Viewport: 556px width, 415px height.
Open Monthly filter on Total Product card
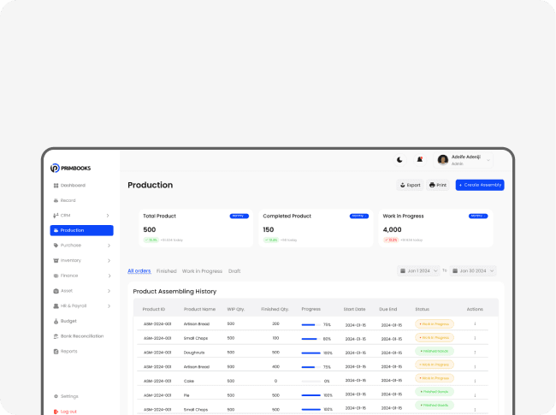(239, 216)
